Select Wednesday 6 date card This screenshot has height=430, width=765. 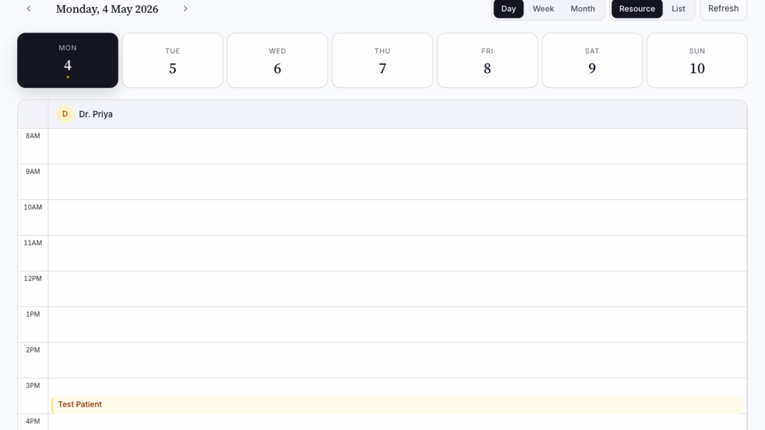[277, 60]
